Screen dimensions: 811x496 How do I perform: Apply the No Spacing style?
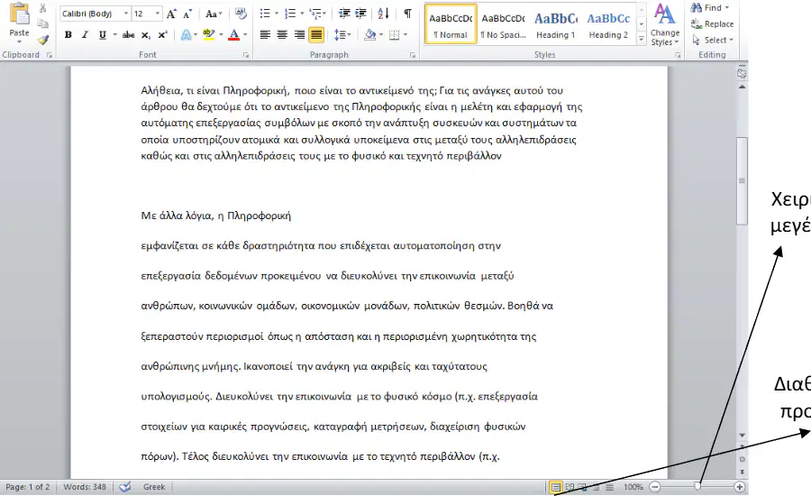click(x=503, y=23)
